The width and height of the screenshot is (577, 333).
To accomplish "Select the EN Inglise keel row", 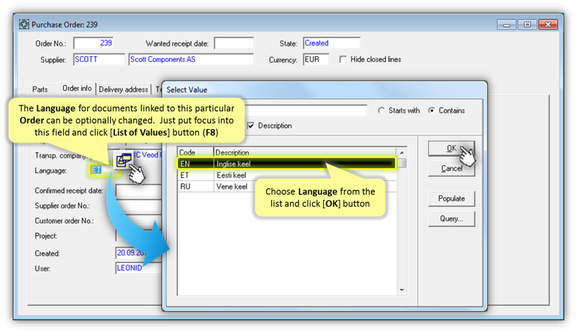I will (286, 164).
